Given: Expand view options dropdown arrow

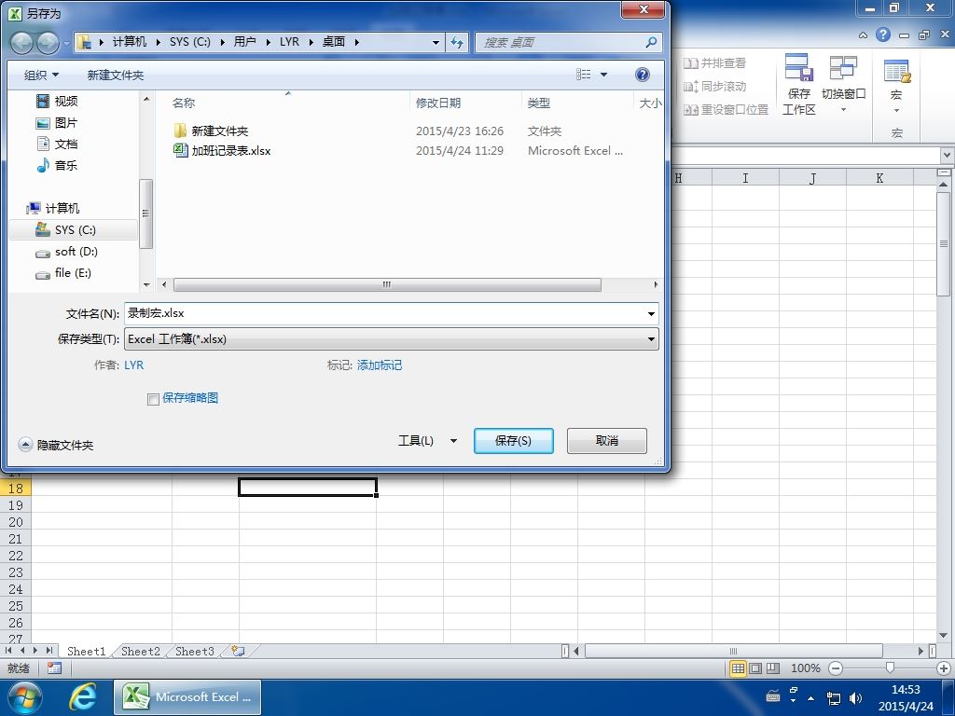Looking at the screenshot, I should 603,75.
